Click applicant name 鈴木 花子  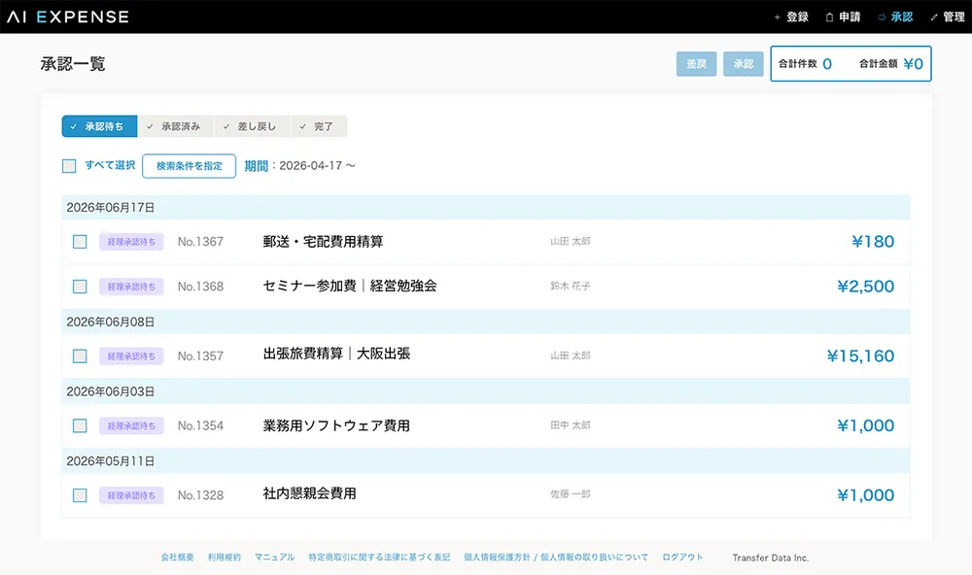(x=571, y=286)
